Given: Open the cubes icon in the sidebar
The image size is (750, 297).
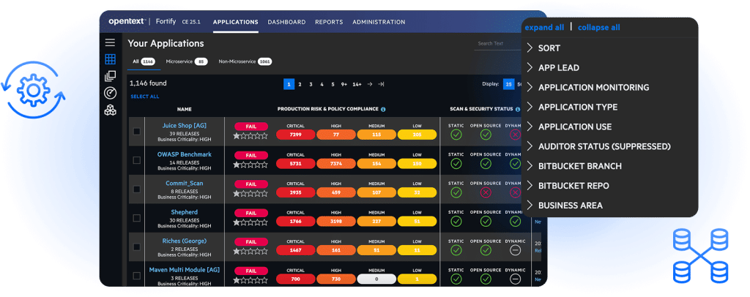Looking at the screenshot, I should click(110, 110).
